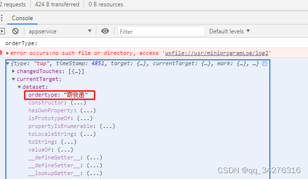Focus the Filter input field
This screenshot has width=308, height=179.
[161, 31]
